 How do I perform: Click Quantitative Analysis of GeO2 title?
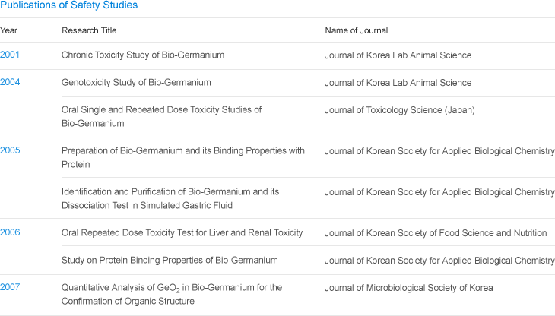[172, 295]
